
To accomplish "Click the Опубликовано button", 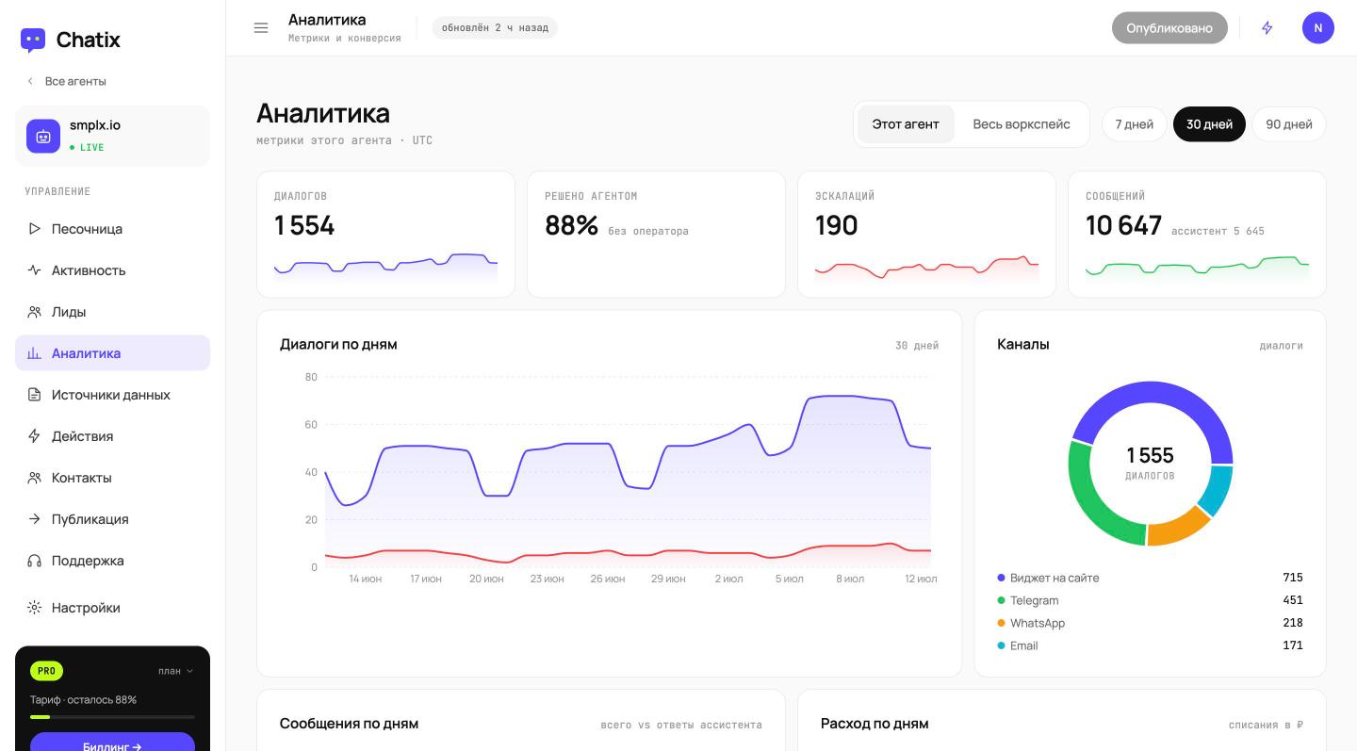I will [x=1169, y=27].
